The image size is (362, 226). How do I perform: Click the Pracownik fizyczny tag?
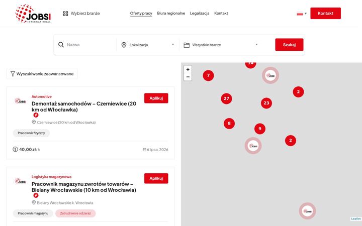(31, 133)
